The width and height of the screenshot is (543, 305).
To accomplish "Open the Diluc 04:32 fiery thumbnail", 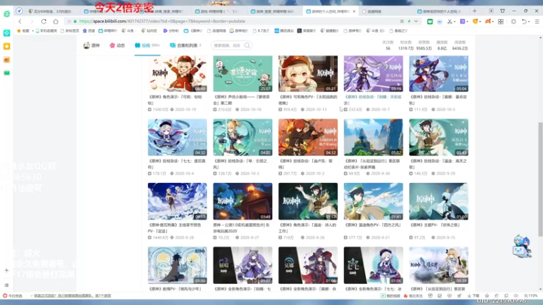I will [x=308, y=138].
